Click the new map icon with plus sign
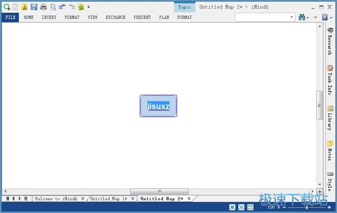The width and height of the screenshot is (337, 213). point(7,7)
